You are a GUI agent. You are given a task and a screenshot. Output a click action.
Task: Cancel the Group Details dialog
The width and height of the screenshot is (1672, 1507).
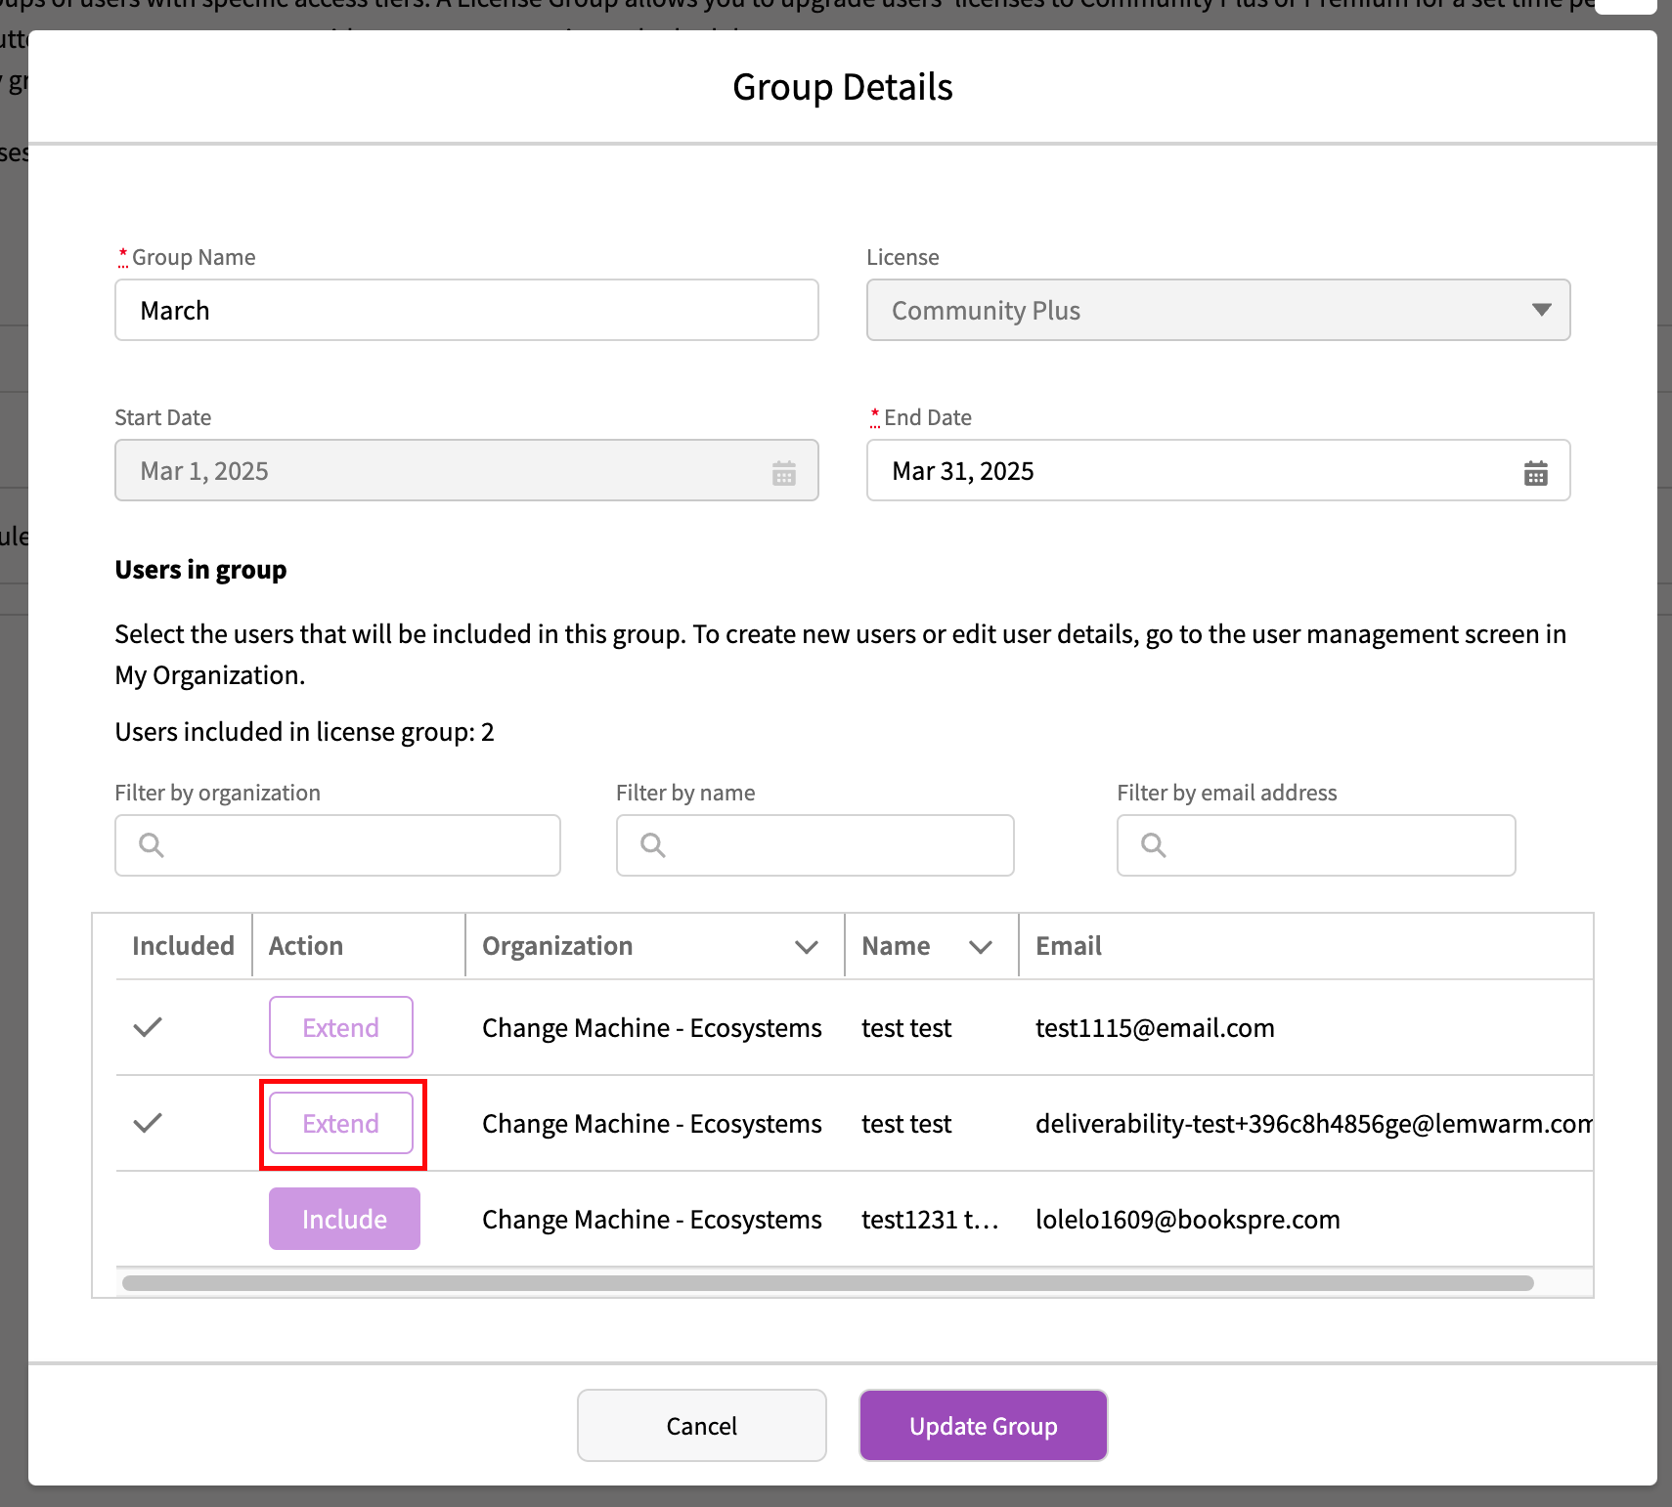701,1426
